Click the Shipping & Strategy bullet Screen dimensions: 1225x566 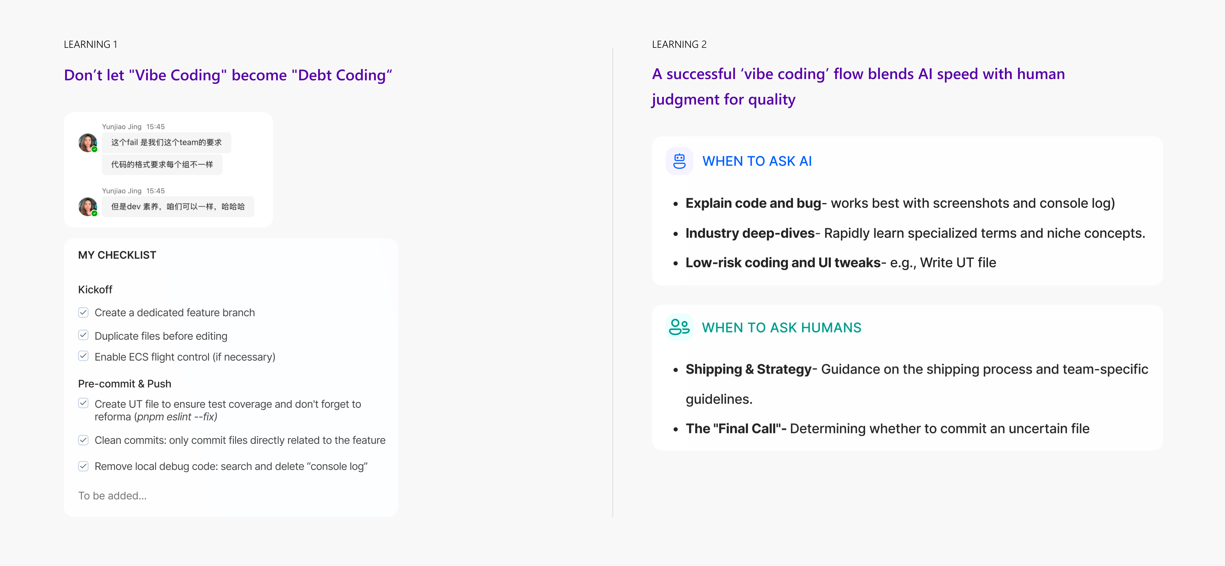click(x=916, y=369)
